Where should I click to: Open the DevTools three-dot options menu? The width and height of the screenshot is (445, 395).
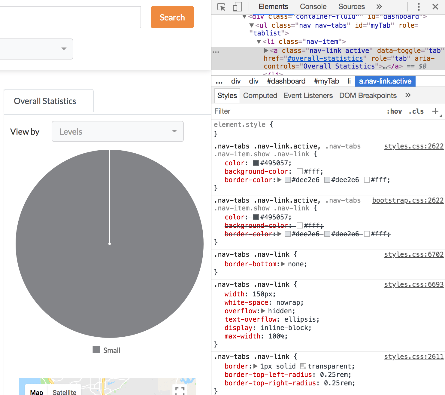tap(419, 7)
